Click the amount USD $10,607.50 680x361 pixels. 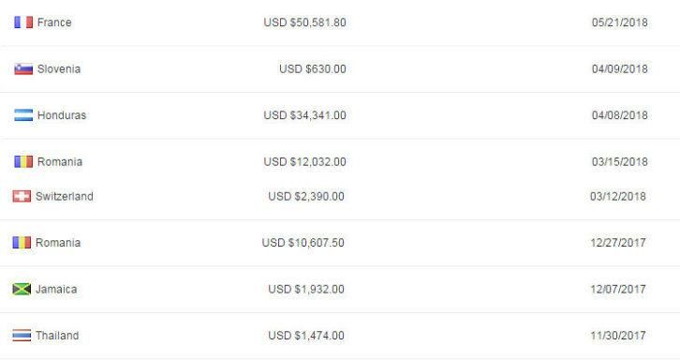(x=303, y=243)
